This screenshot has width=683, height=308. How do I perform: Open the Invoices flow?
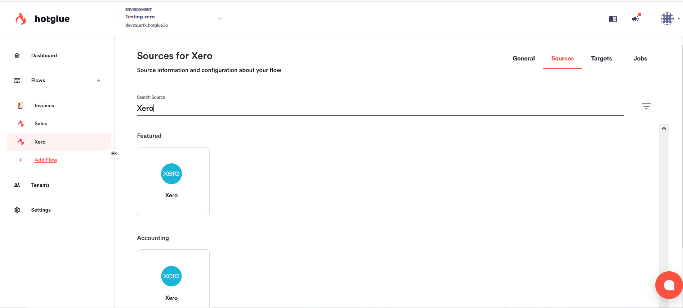tap(44, 105)
